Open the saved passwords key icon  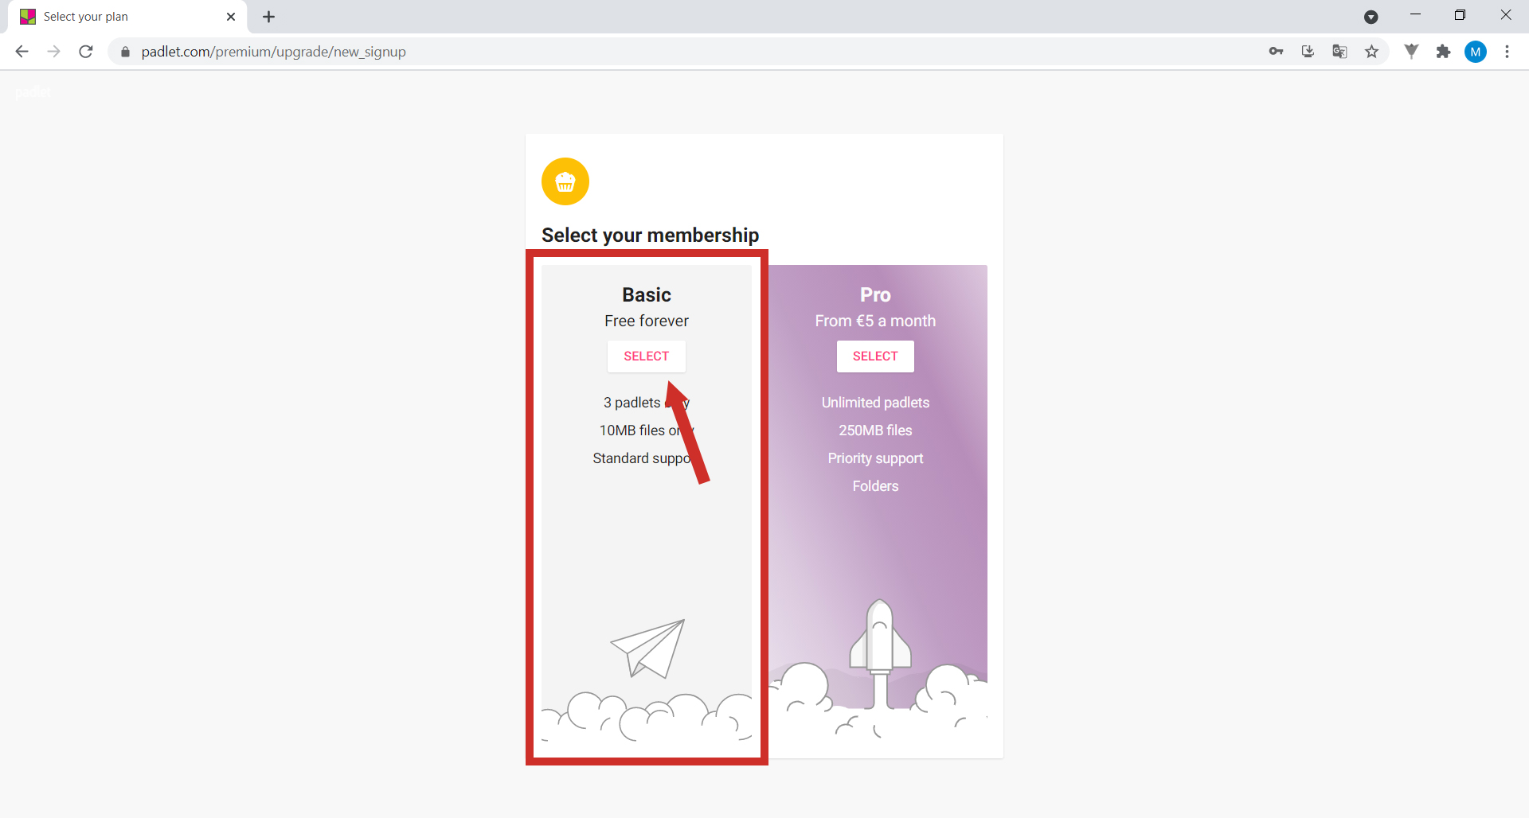point(1276,52)
